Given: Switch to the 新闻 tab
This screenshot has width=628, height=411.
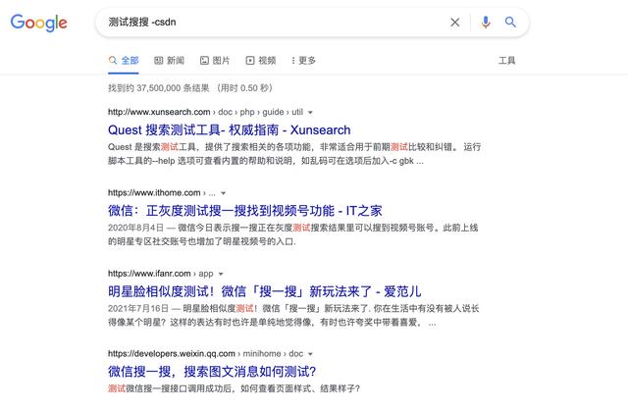Looking at the screenshot, I should [170, 61].
